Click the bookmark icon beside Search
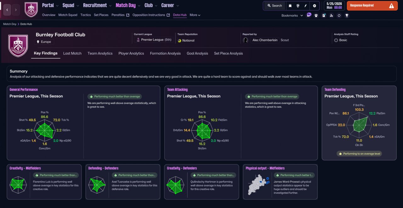403x208 pixels. click(x=290, y=6)
